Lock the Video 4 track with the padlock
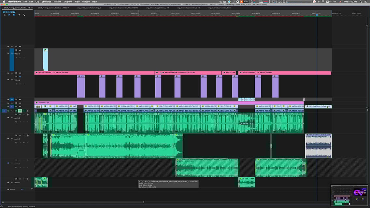Viewport: 370px width, 208px height. [x=7, y=79]
